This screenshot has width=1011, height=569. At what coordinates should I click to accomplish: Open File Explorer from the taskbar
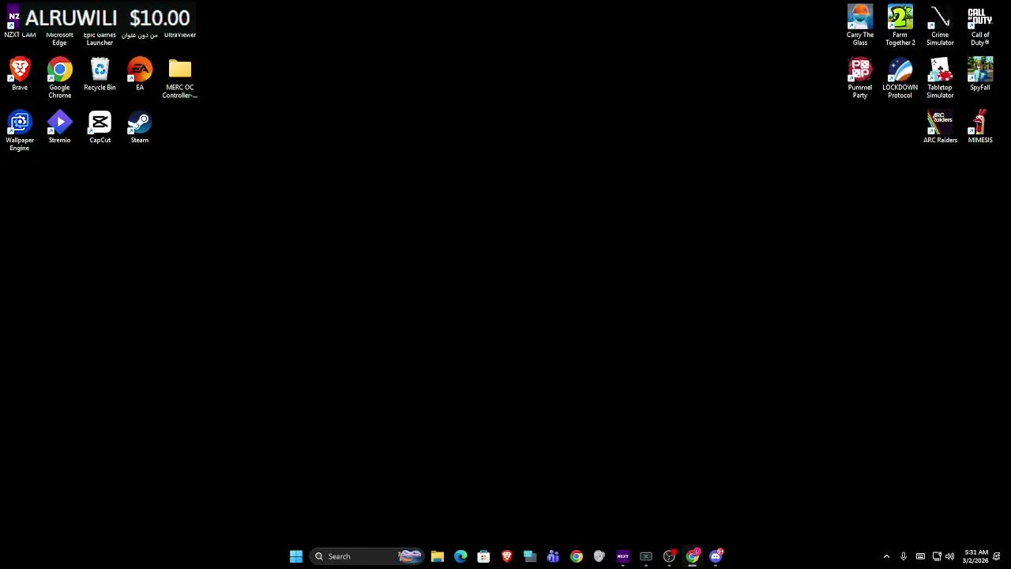[x=438, y=556]
